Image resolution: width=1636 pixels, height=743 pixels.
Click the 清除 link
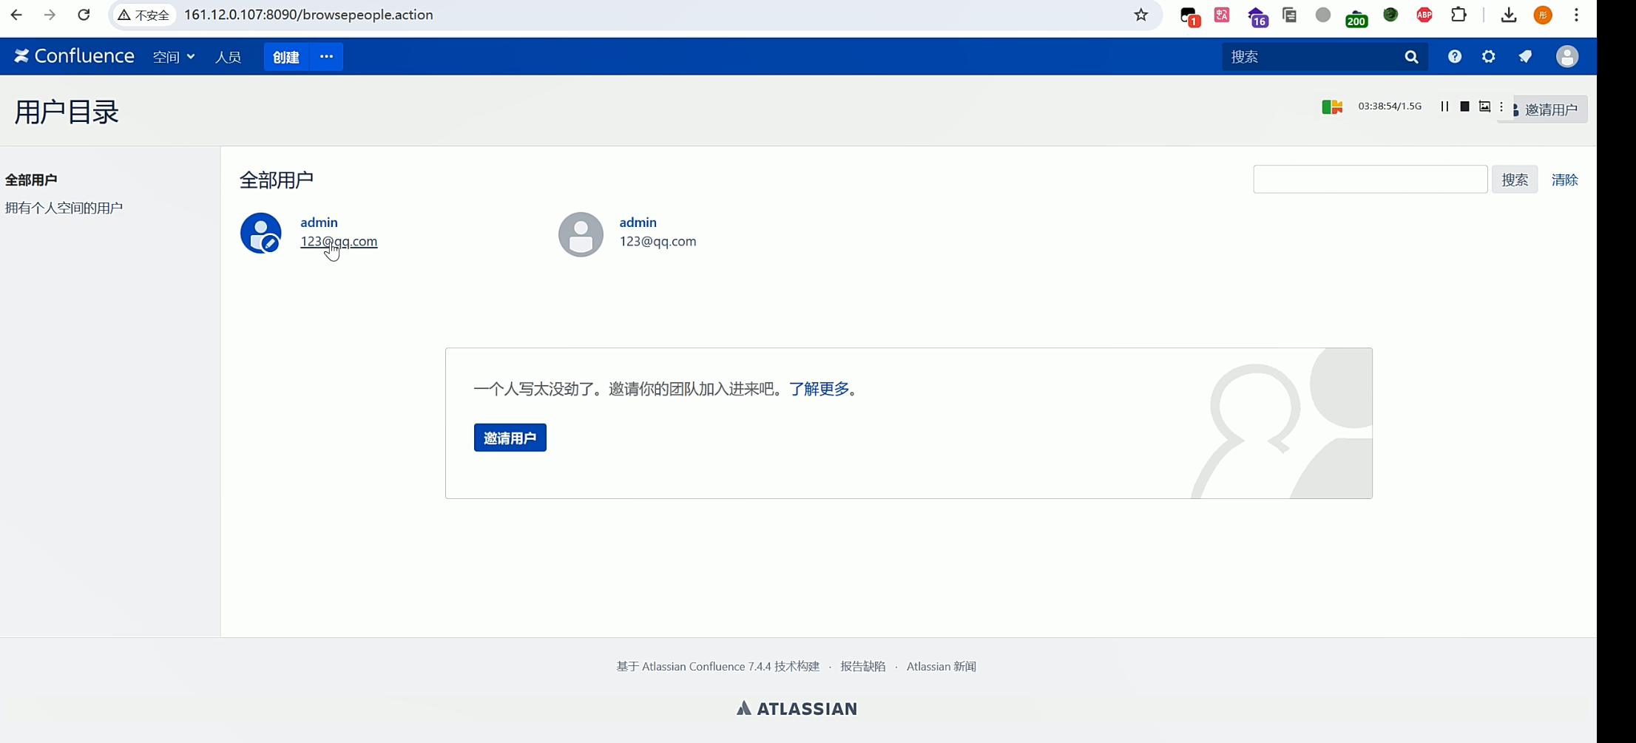[x=1564, y=180]
